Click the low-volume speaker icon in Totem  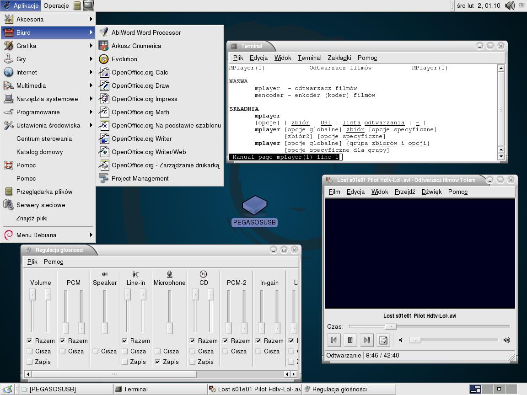pyautogui.click(x=401, y=340)
